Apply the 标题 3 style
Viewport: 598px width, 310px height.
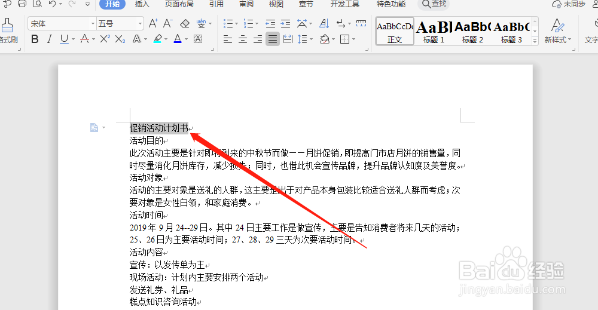511,31
